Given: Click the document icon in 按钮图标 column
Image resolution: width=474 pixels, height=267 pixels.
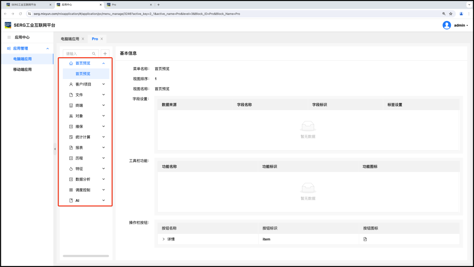Looking at the screenshot, I should pyautogui.click(x=365, y=239).
